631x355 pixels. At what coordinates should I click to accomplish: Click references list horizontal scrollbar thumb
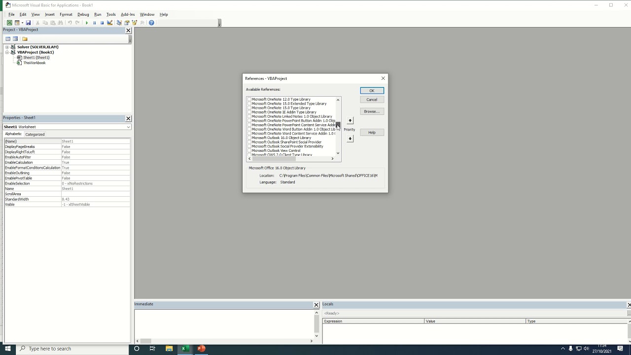coord(274,159)
